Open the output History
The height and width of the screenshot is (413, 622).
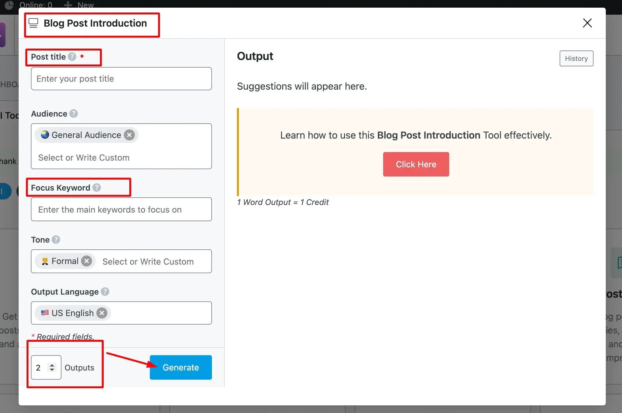click(576, 58)
